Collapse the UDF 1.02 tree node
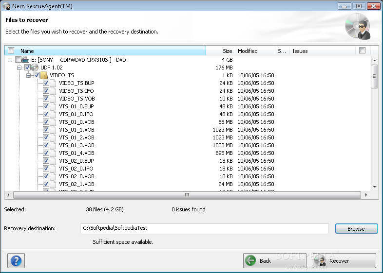Image resolution: width=383 pixels, height=273 pixels. click(19, 68)
